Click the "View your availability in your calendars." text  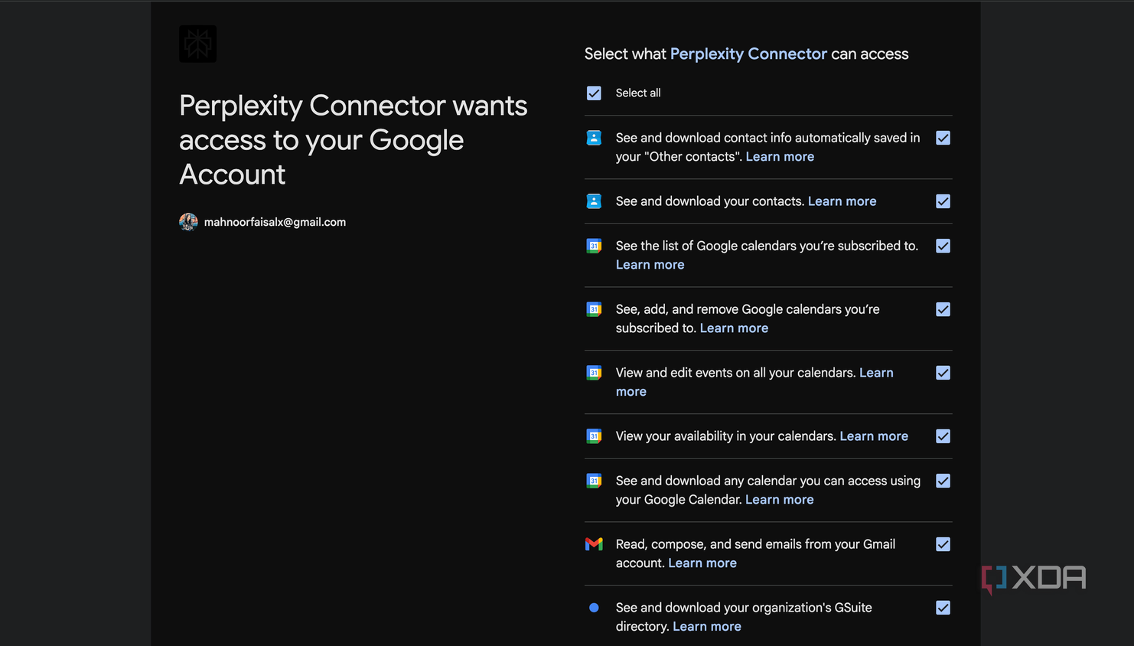pyautogui.click(x=726, y=436)
